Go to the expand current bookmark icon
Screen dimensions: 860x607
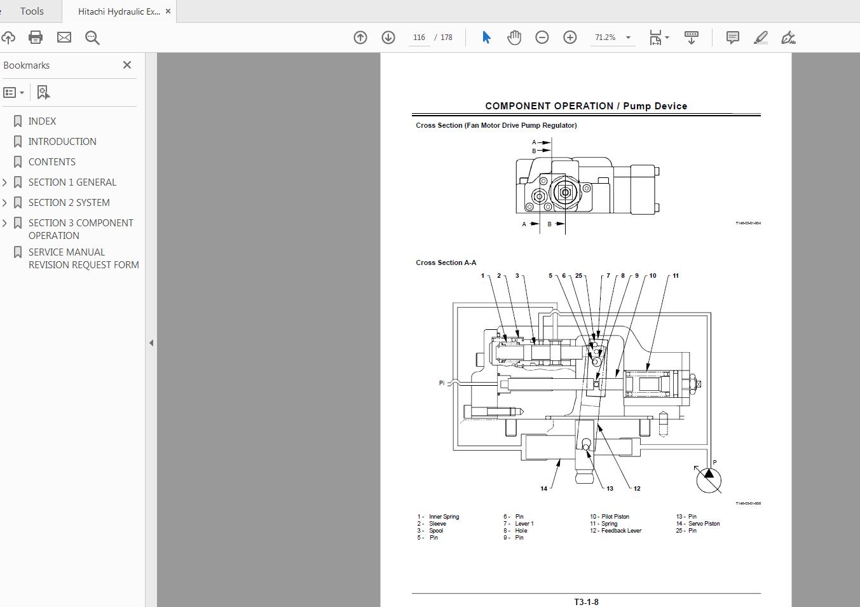point(42,92)
